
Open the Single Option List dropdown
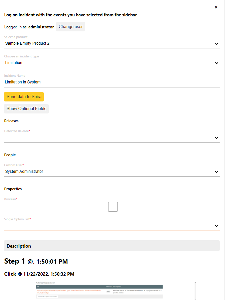coord(111,226)
